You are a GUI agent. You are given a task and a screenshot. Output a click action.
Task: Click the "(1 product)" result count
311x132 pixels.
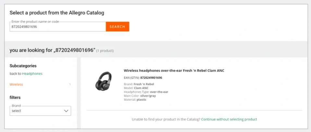105,51
